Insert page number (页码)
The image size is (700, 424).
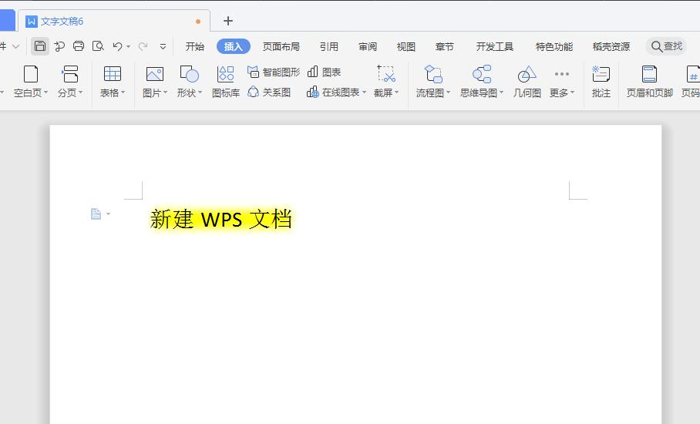tap(691, 81)
